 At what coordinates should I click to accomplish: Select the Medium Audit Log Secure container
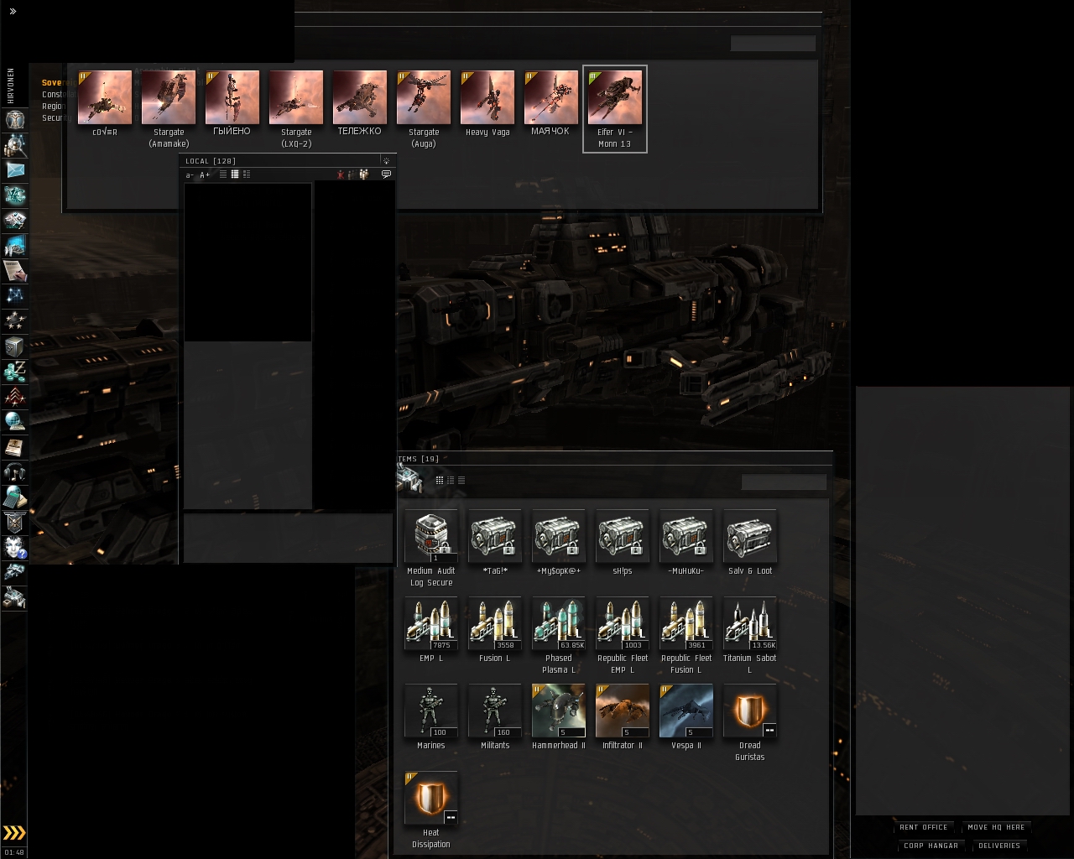pyautogui.click(x=431, y=549)
